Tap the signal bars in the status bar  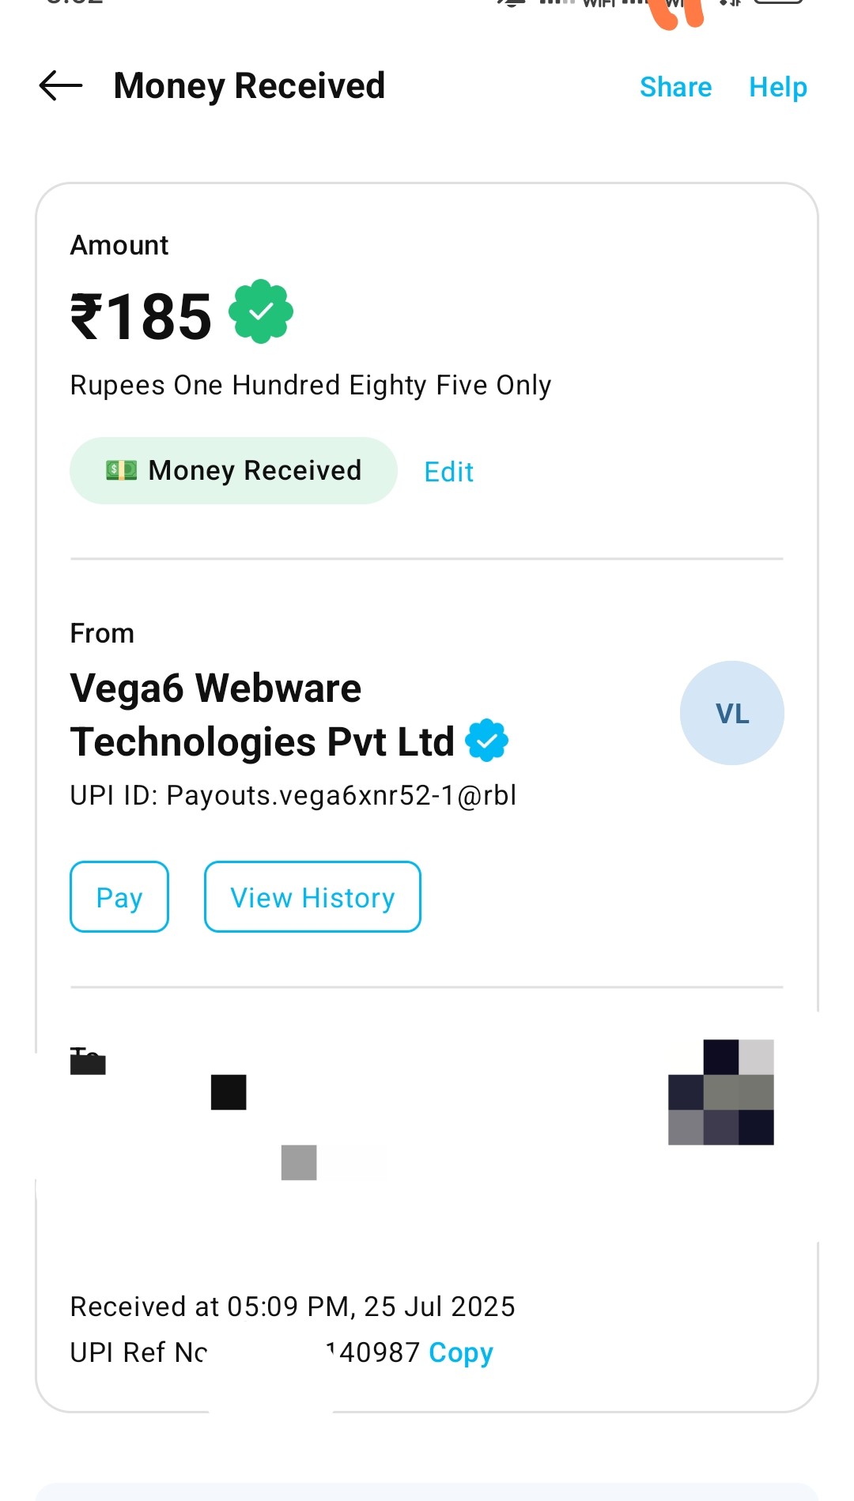click(557, 2)
